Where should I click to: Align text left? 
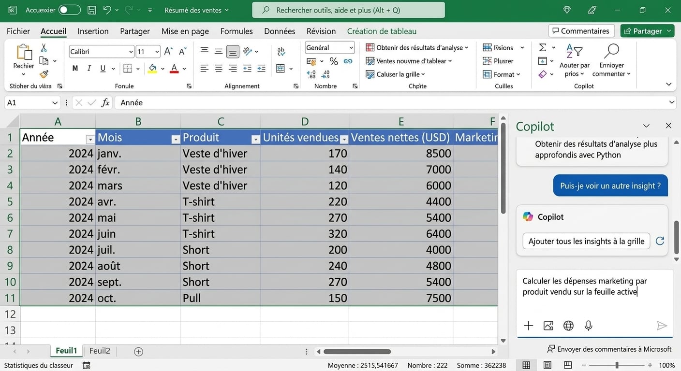click(x=205, y=69)
